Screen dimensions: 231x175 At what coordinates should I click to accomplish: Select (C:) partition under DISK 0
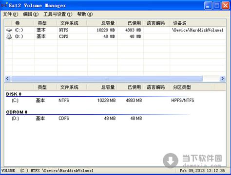[x=15, y=101]
